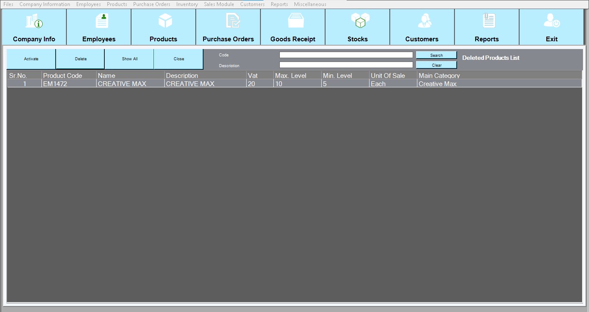Open the Sales Module menu
The width and height of the screenshot is (589, 312).
(x=219, y=4)
